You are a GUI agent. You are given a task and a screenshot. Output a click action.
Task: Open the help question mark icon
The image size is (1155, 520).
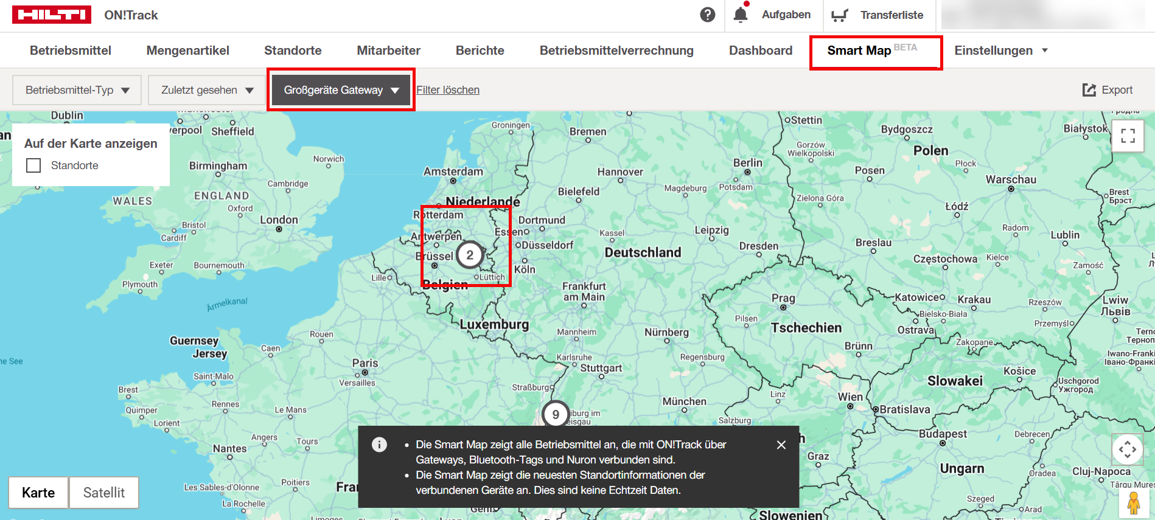707,15
